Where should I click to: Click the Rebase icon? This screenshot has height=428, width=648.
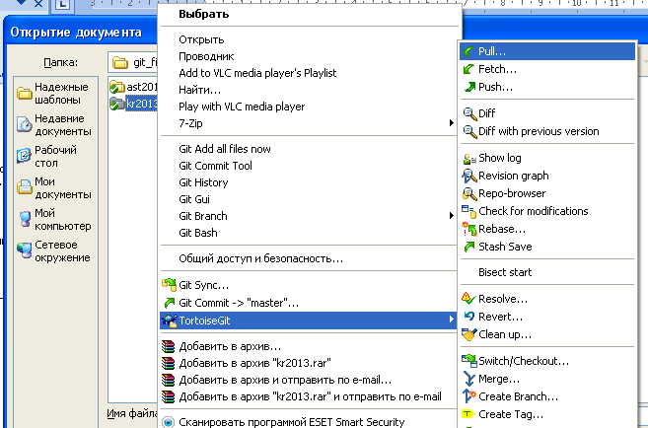[x=469, y=229]
